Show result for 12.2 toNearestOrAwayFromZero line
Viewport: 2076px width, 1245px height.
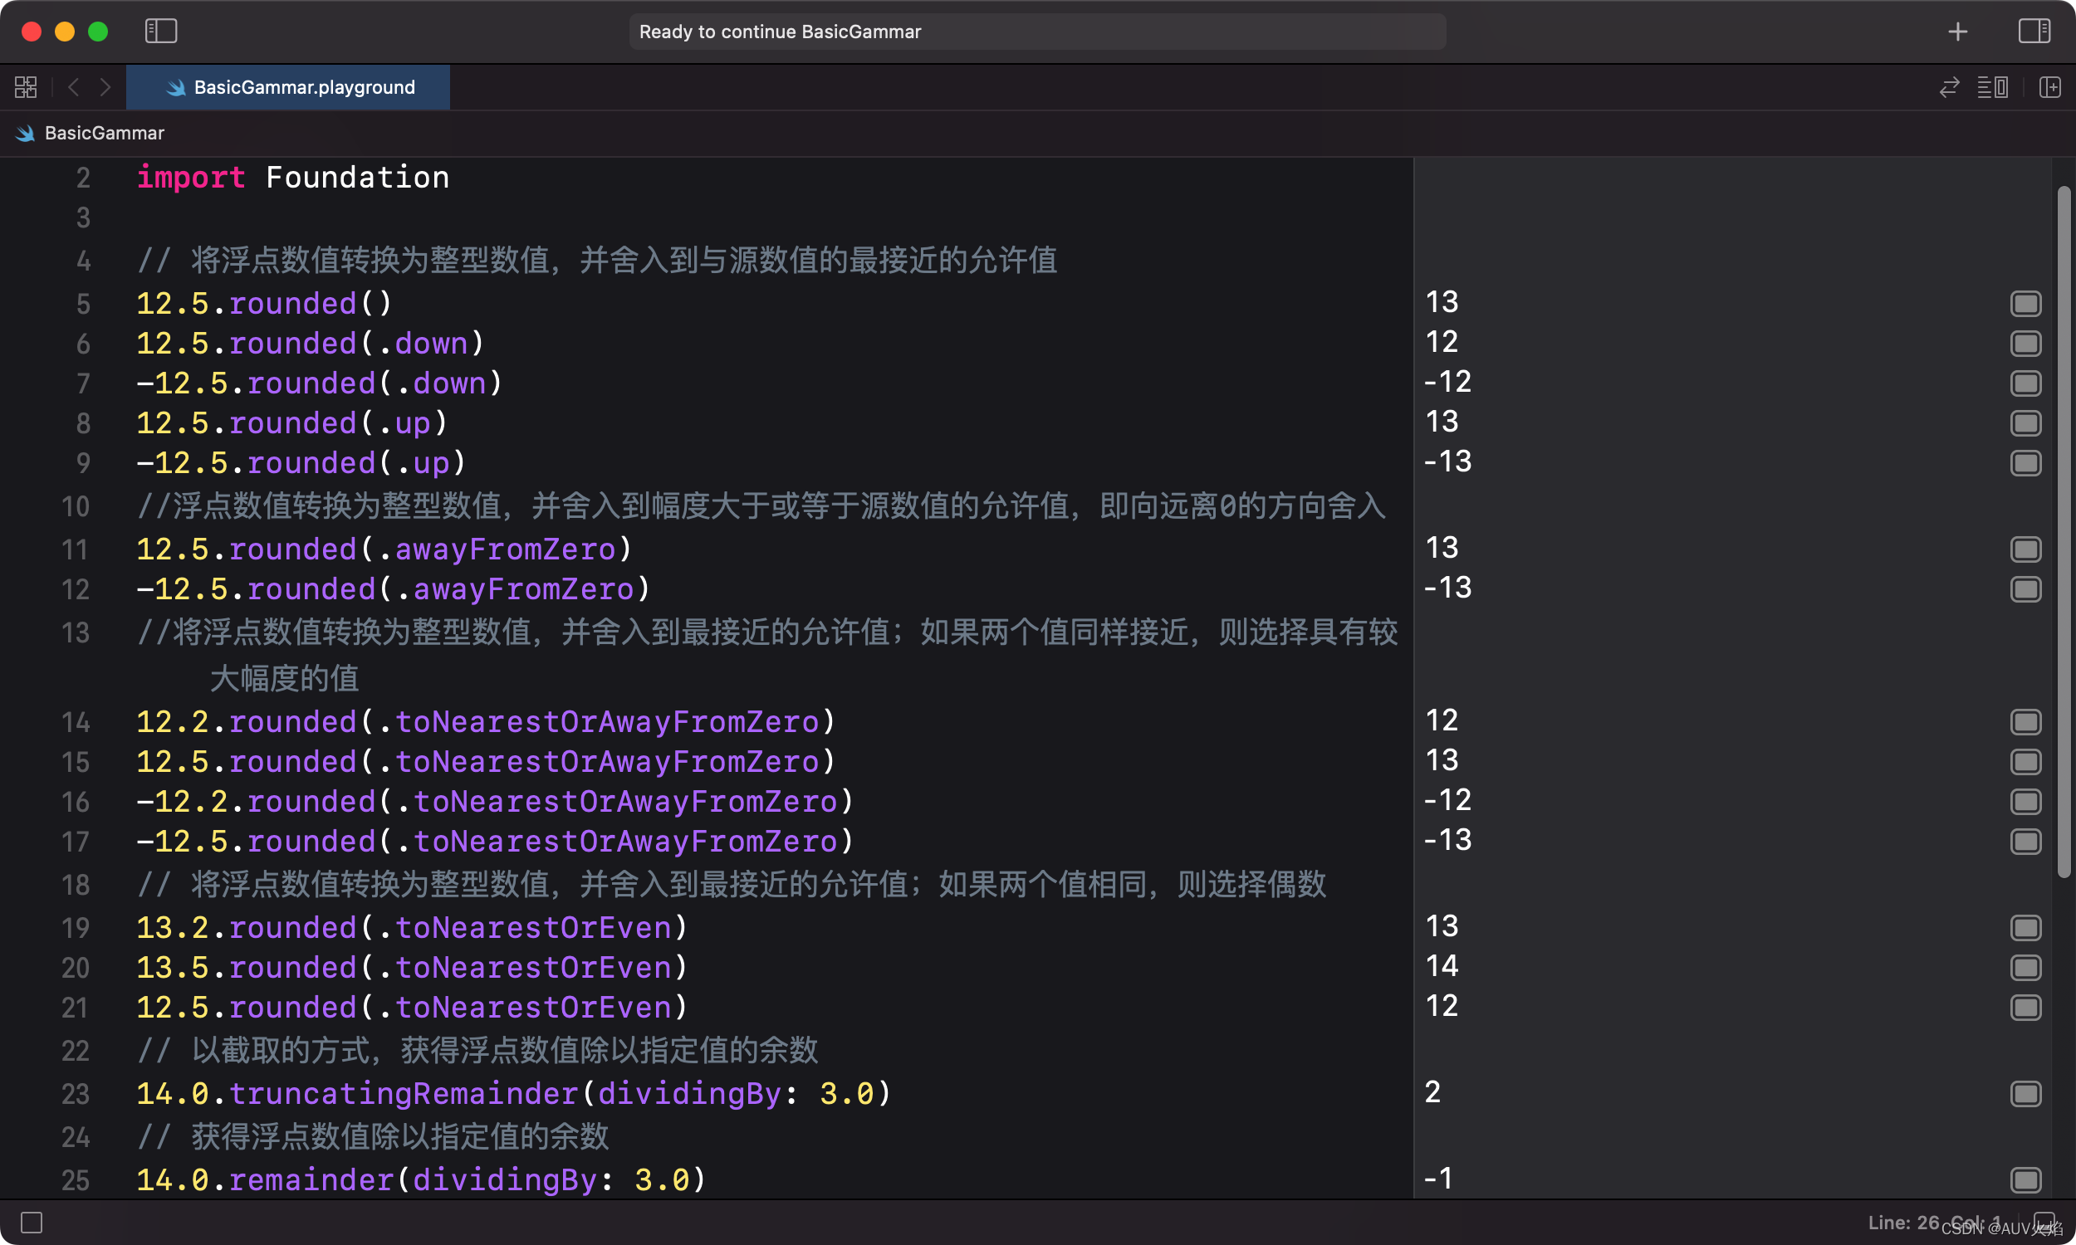pyautogui.click(x=2025, y=721)
